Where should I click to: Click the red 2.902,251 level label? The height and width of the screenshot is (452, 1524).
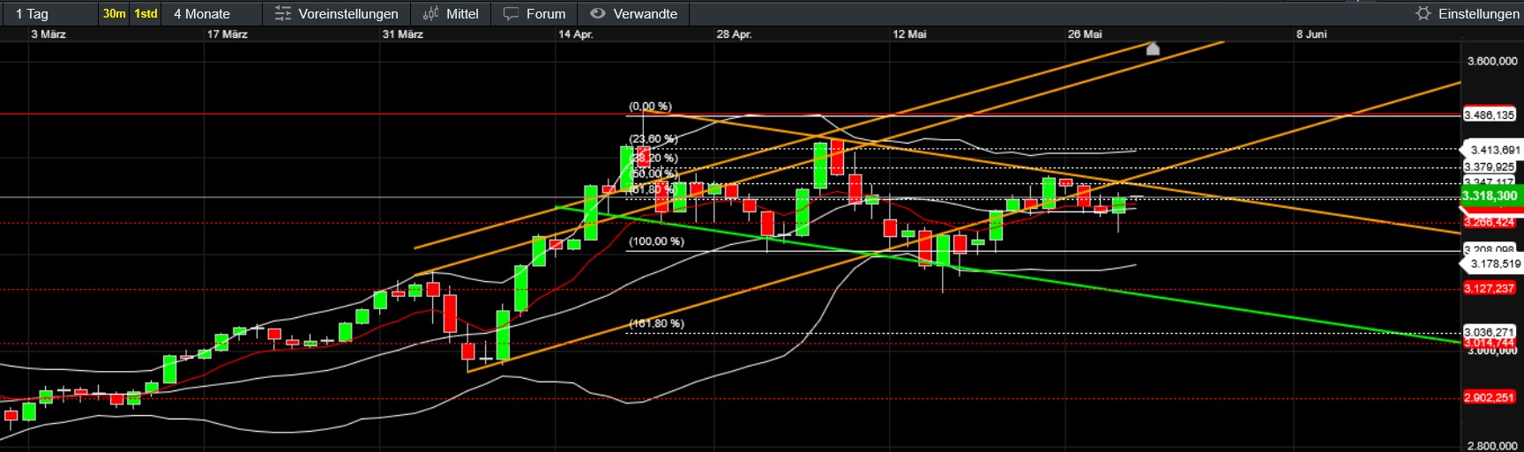click(1490, 397)
